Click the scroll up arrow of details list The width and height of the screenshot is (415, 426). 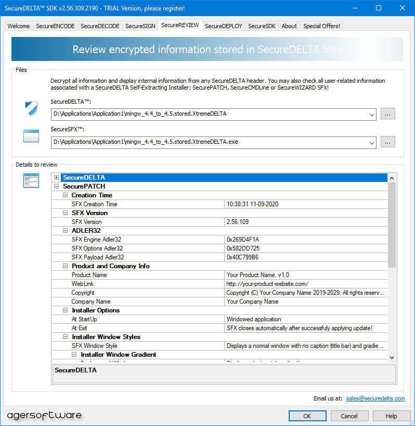tap(392, 178)
